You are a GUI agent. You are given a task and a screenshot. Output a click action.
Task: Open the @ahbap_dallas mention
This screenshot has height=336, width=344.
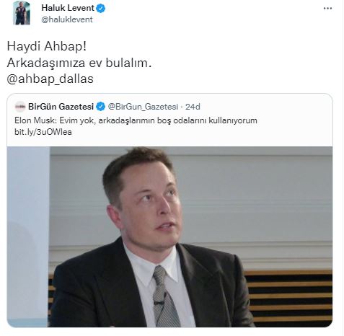[x=50, y=79]
